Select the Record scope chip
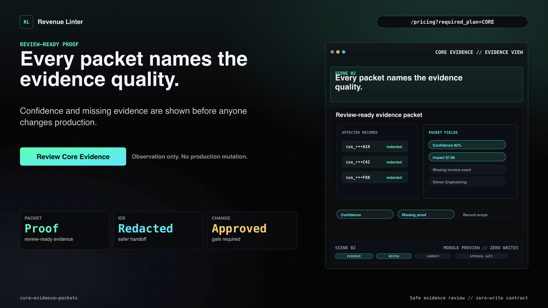The image size is (548, 308). (x=487, y=214)
